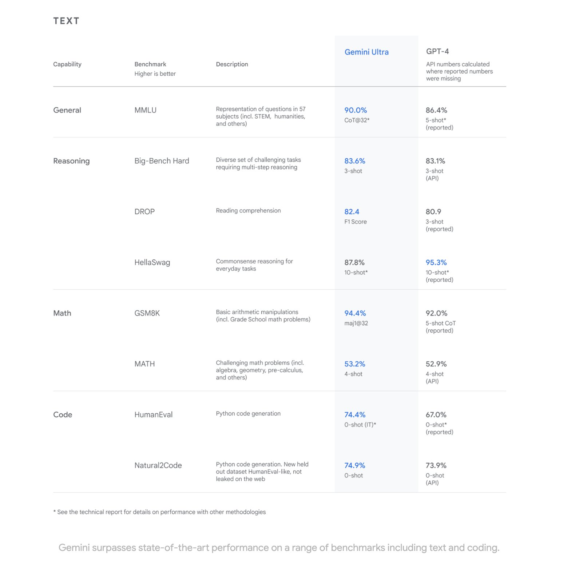Screen dimensions: 567x564
Task: Select the TEXT section heading
Action: tap(66, 21)
